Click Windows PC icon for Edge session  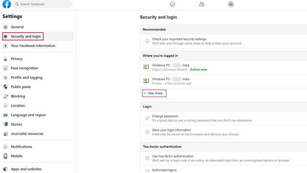coord(146,67)
